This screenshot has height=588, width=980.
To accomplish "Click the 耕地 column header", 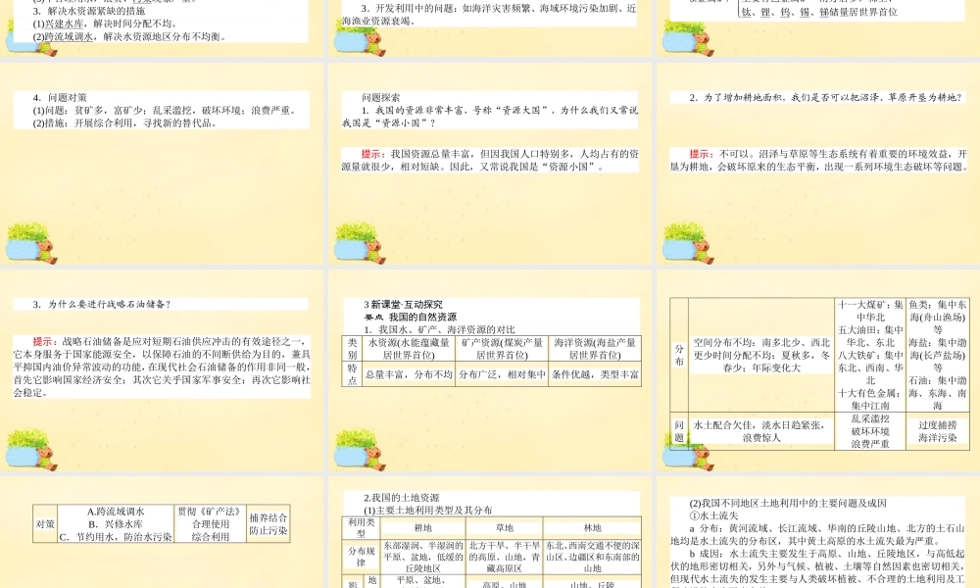I will tap(423, 528).
